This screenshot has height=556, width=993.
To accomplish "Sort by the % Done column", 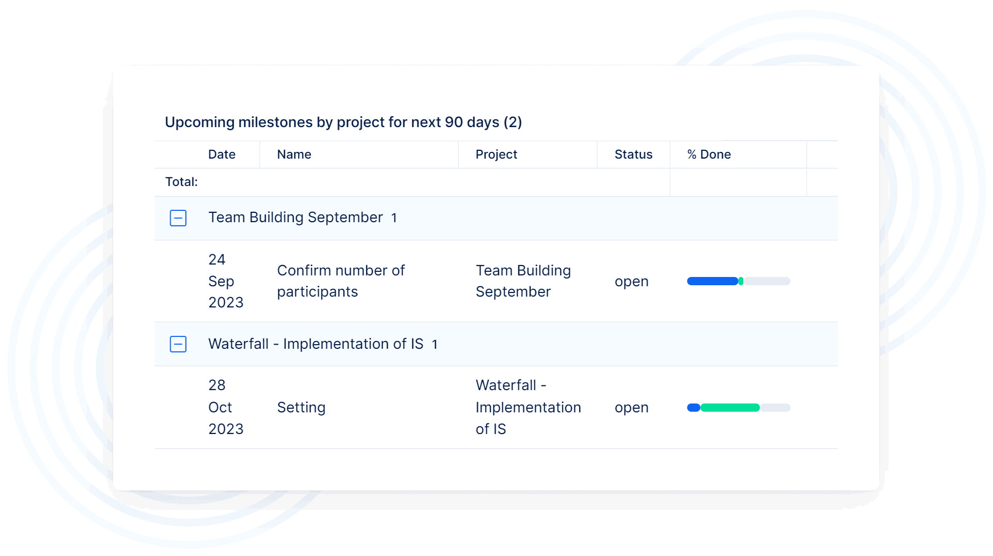I will (709, 155).
